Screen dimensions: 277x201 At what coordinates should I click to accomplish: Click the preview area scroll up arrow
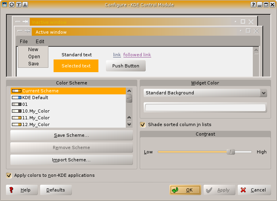pos(256,51)
